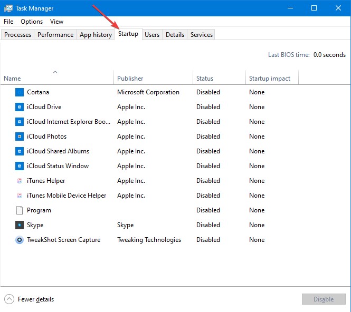The height and width of the screenshot is (312, 351).
Task: Open the View menu
Action: point(56,22)
